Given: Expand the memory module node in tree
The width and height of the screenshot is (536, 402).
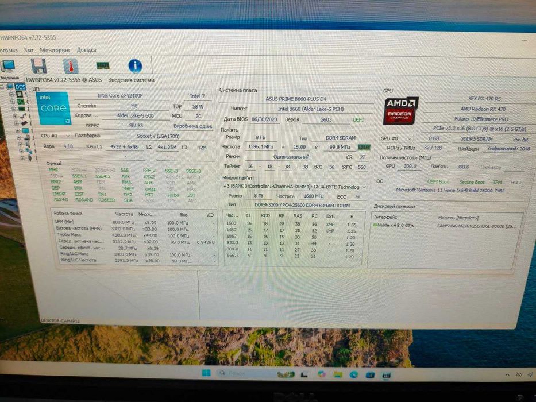Looking at the screenshot, I should tap(14, 109).
